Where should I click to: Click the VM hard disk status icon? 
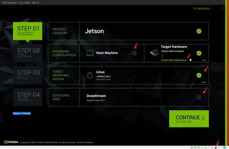(x=192, y=148)
